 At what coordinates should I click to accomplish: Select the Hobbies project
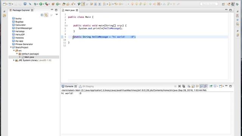point(18,38)
